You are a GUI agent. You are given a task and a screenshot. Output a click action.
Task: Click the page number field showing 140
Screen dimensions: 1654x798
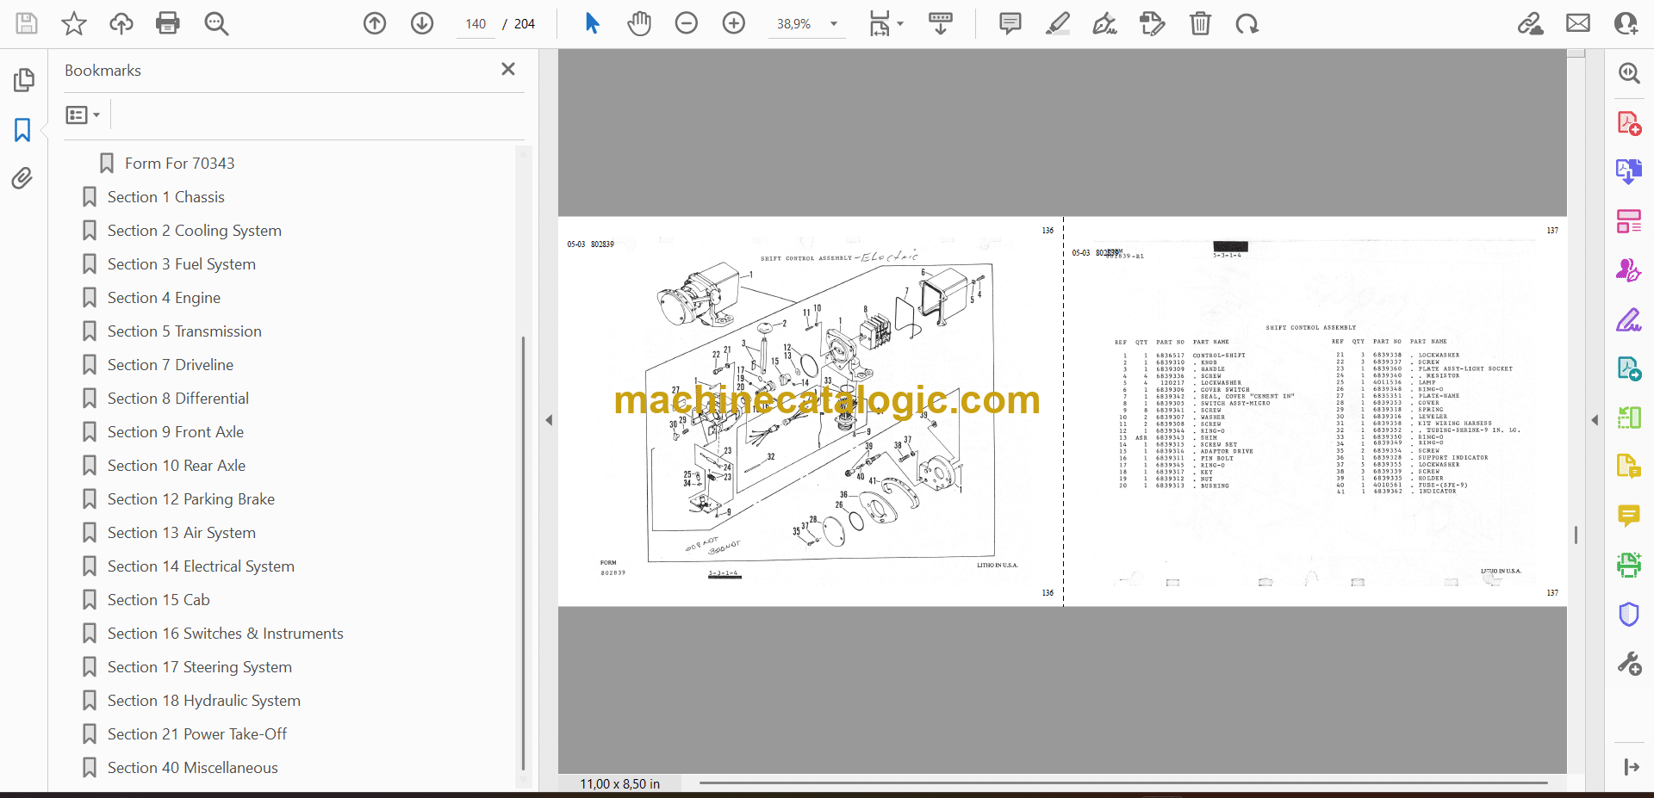tap(476, 24)
